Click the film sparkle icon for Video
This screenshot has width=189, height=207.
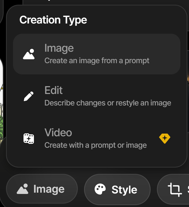29,138
